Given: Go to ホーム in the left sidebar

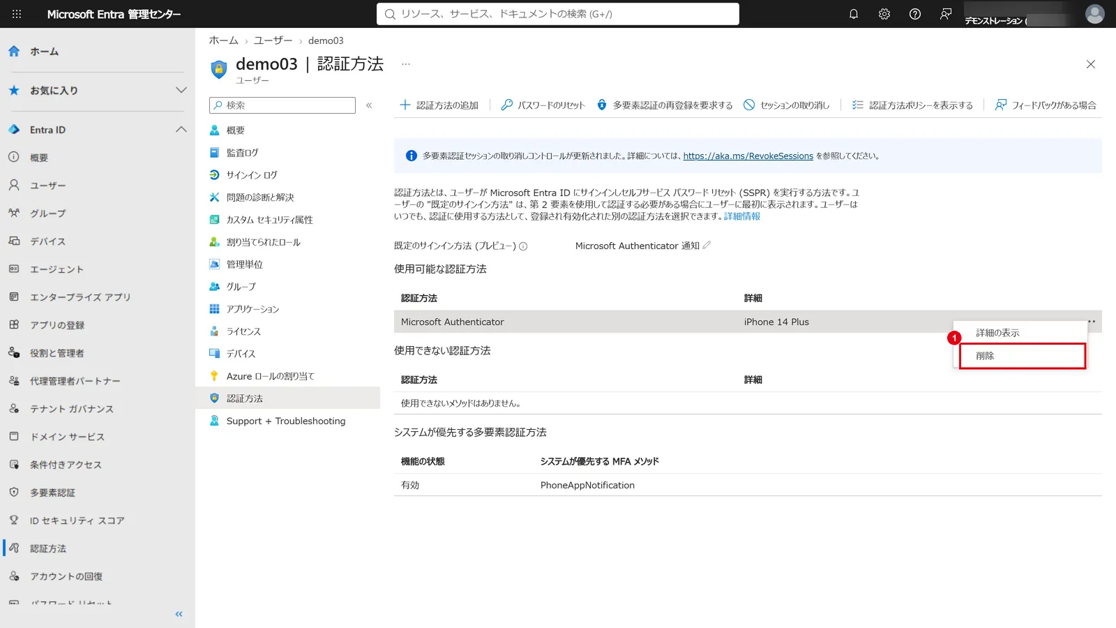Looking at the screenshot, I should pos(44,52).
